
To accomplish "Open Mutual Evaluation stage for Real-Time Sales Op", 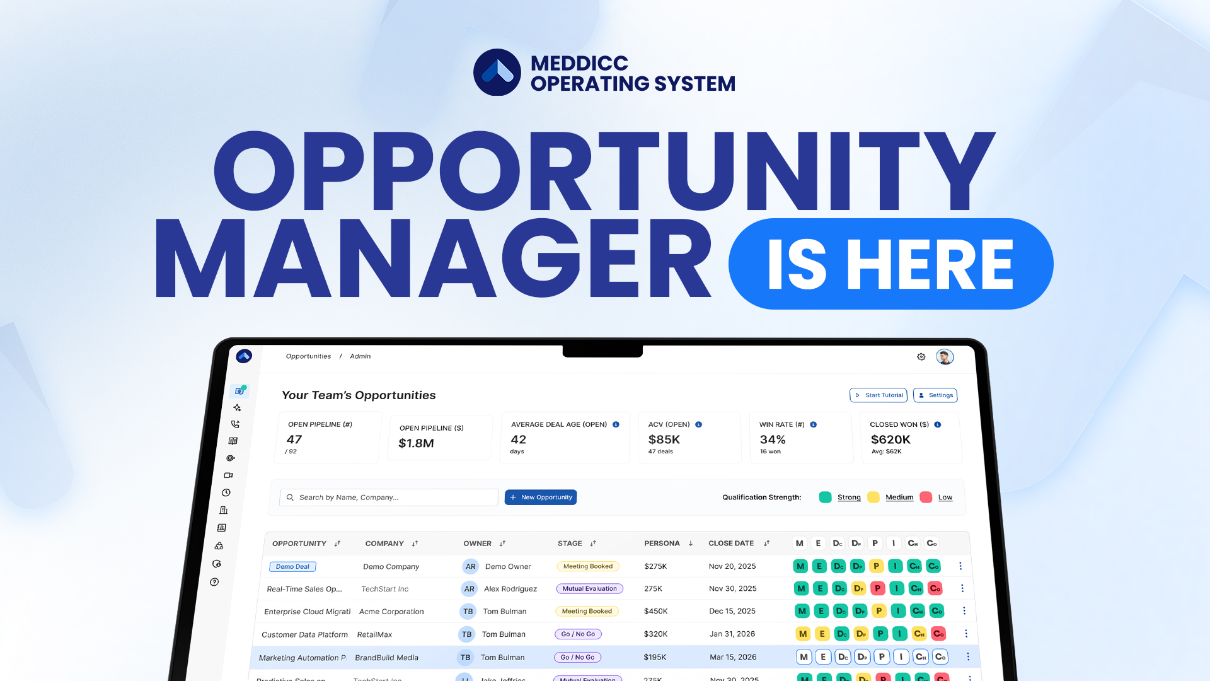I will [589, 589].
